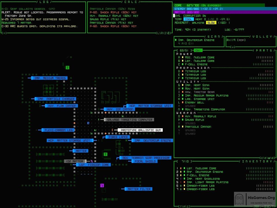Click the Lgt. Fission Core map label

tap(93, 165)
